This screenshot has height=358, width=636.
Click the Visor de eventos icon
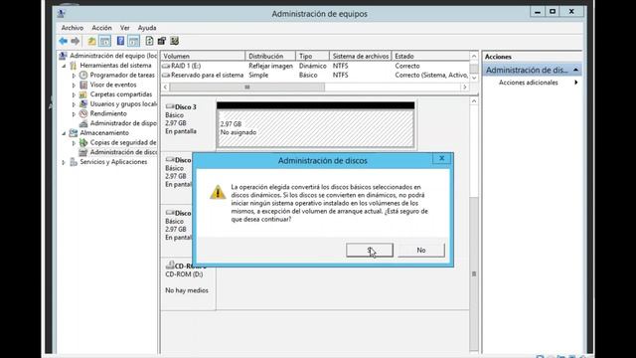pos(83,85)
